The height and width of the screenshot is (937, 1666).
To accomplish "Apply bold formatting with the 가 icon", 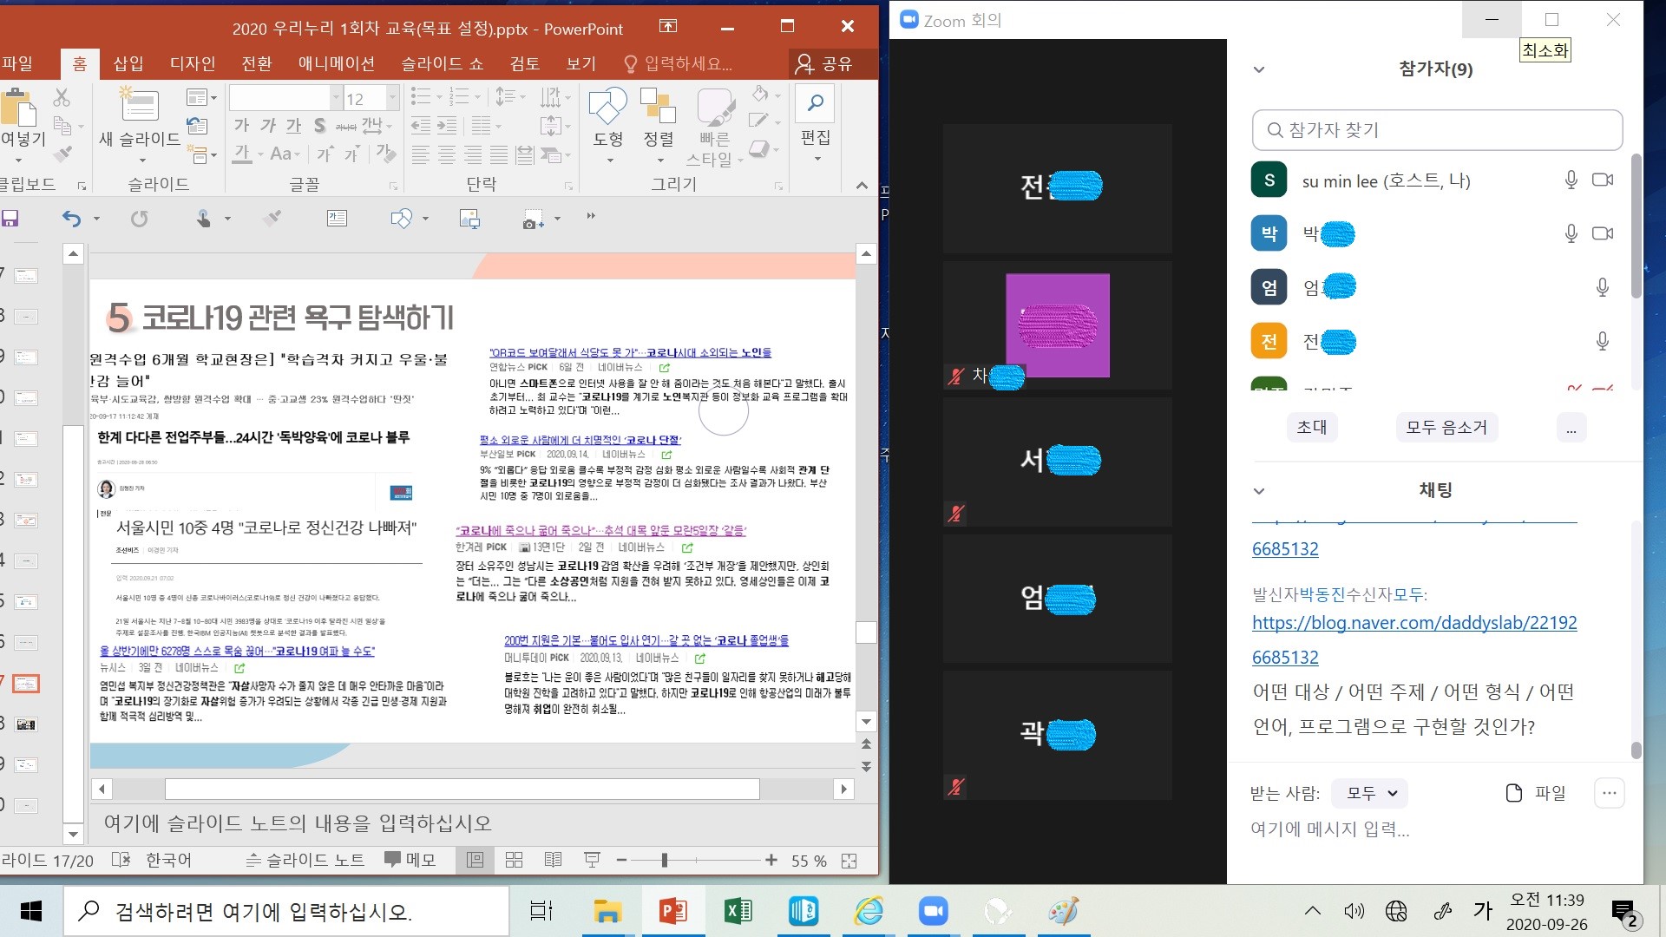I will coord(241,124).
